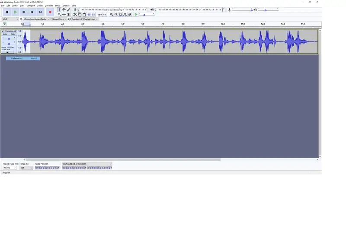This screenshot has width=346, height=227.
Task: Open the Project Rate dropdown
Action: click(10, 168)
